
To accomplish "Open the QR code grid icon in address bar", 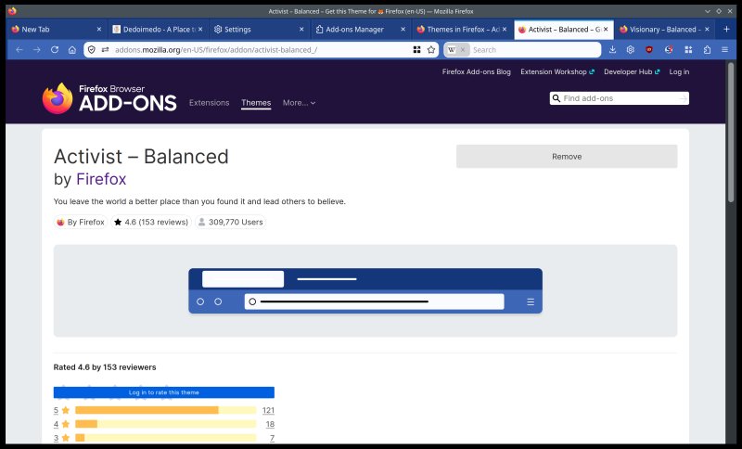I will click(416, 50).
